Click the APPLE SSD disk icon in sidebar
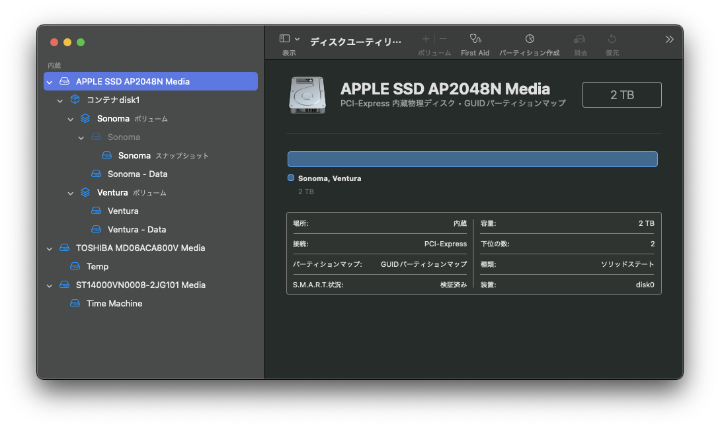720x428 pixels. [65, 81]
